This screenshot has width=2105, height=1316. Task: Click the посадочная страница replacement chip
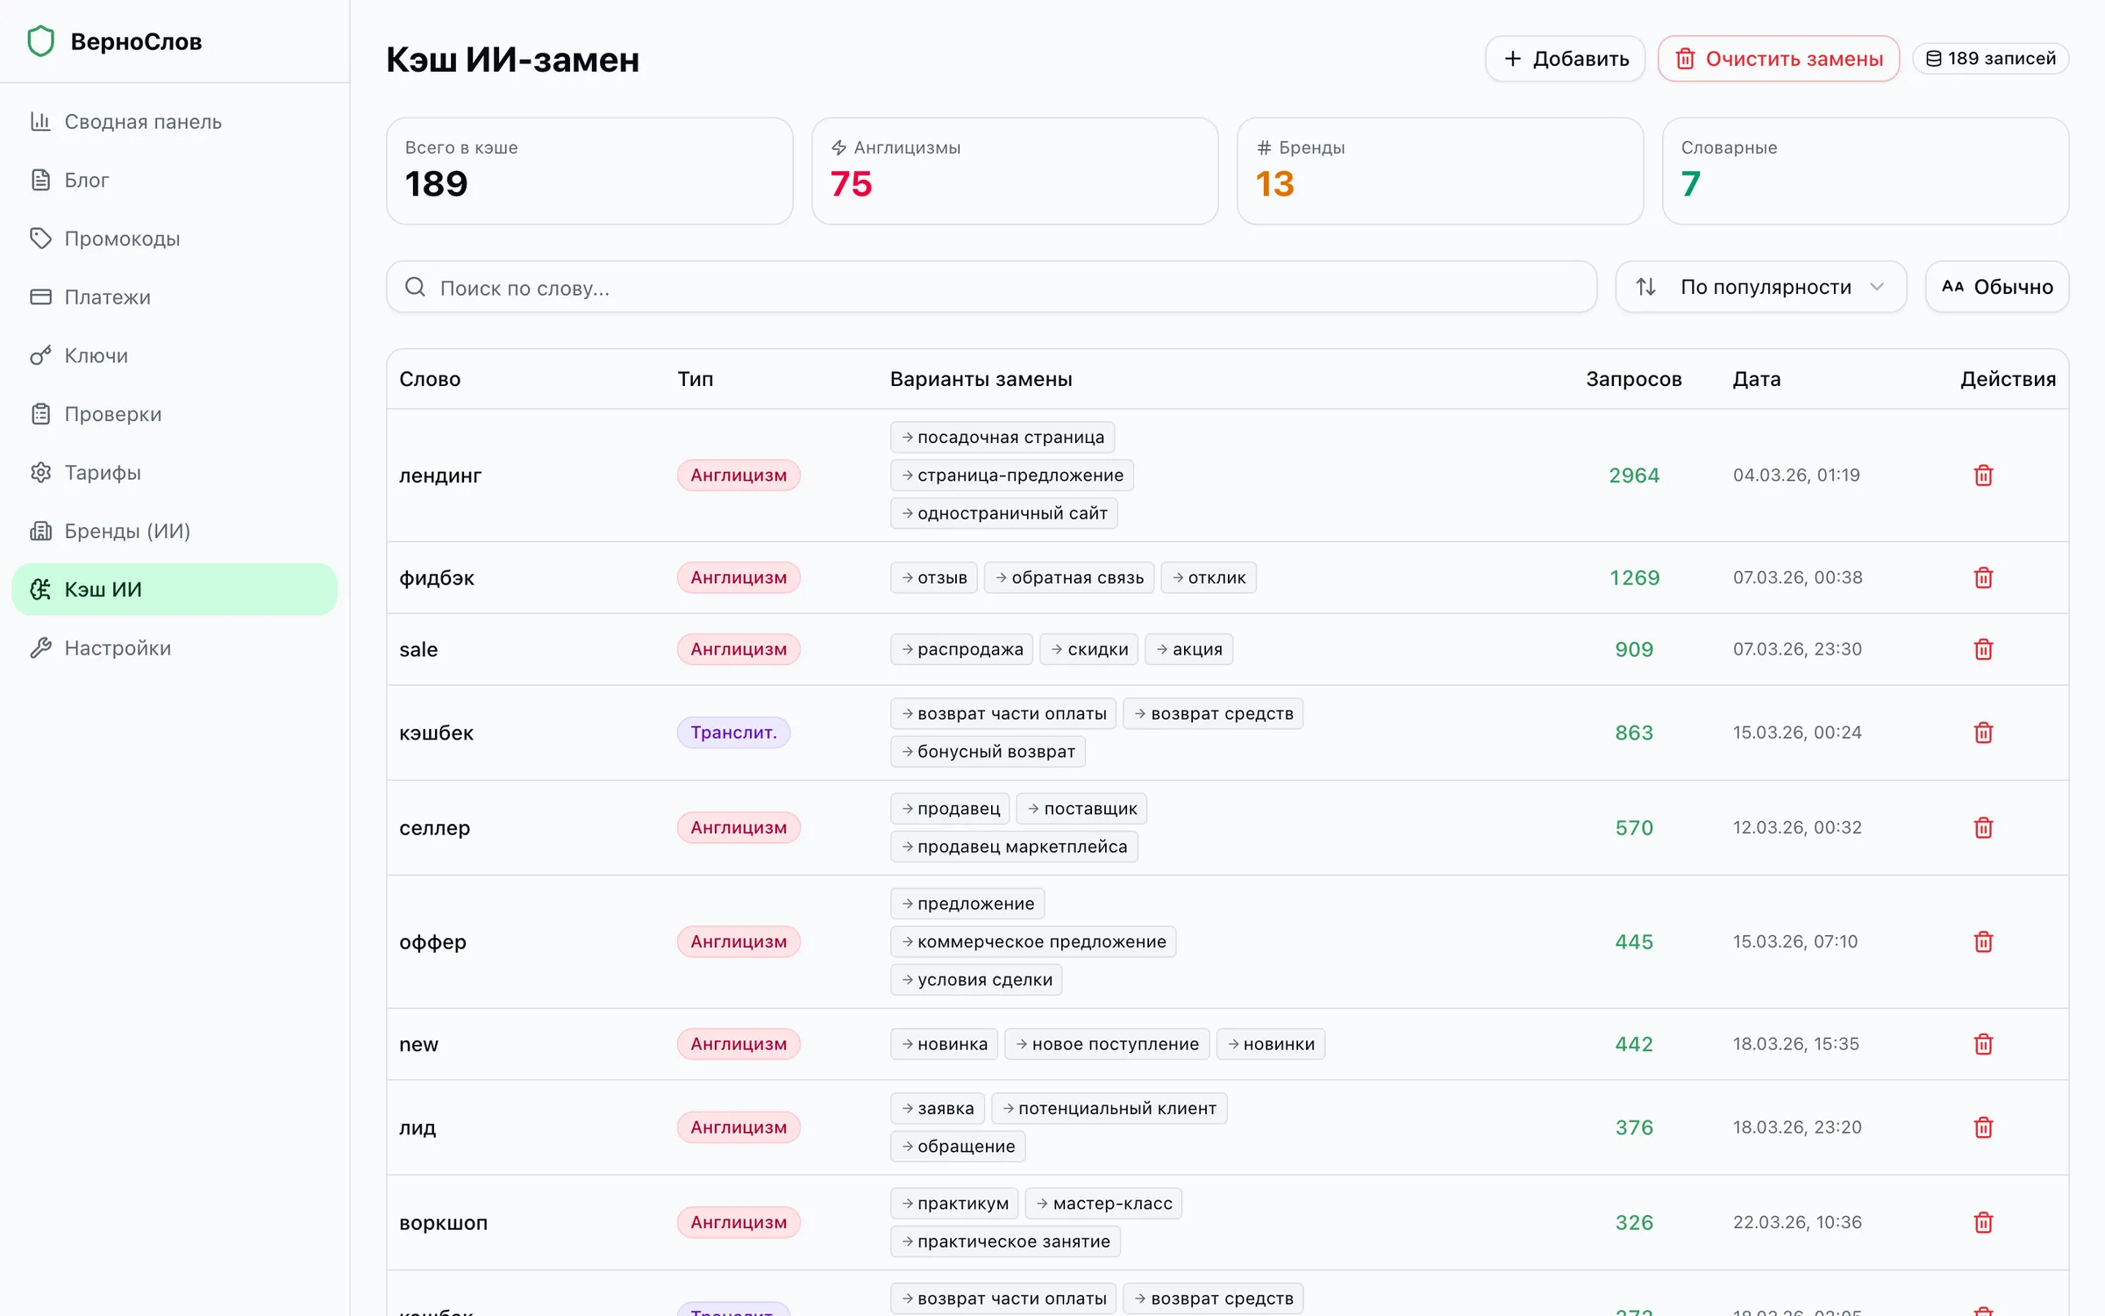click(x=1003, y=437)
